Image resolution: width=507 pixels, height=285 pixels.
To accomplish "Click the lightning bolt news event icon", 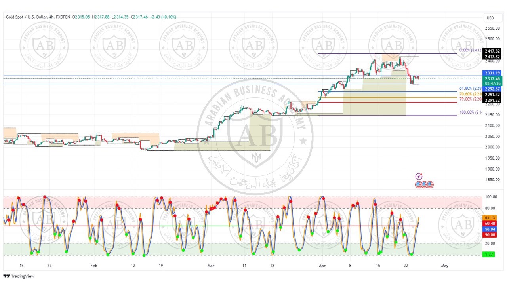I will coord(419,177).
